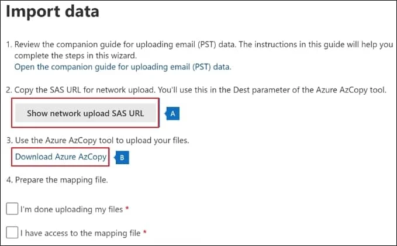Select the 'I'm done uploading my files' label text

click(72, 210)
